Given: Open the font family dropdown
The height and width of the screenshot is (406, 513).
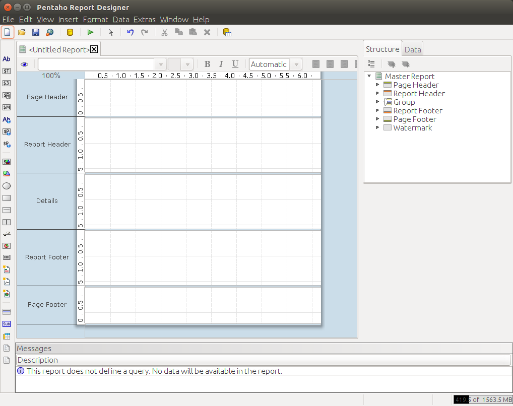Looking at the screenshot, I should 161,64.
